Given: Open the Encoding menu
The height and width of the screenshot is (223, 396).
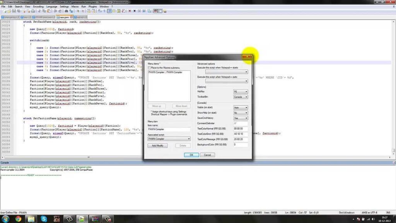Looking at the screenshot, I should 38,7.
